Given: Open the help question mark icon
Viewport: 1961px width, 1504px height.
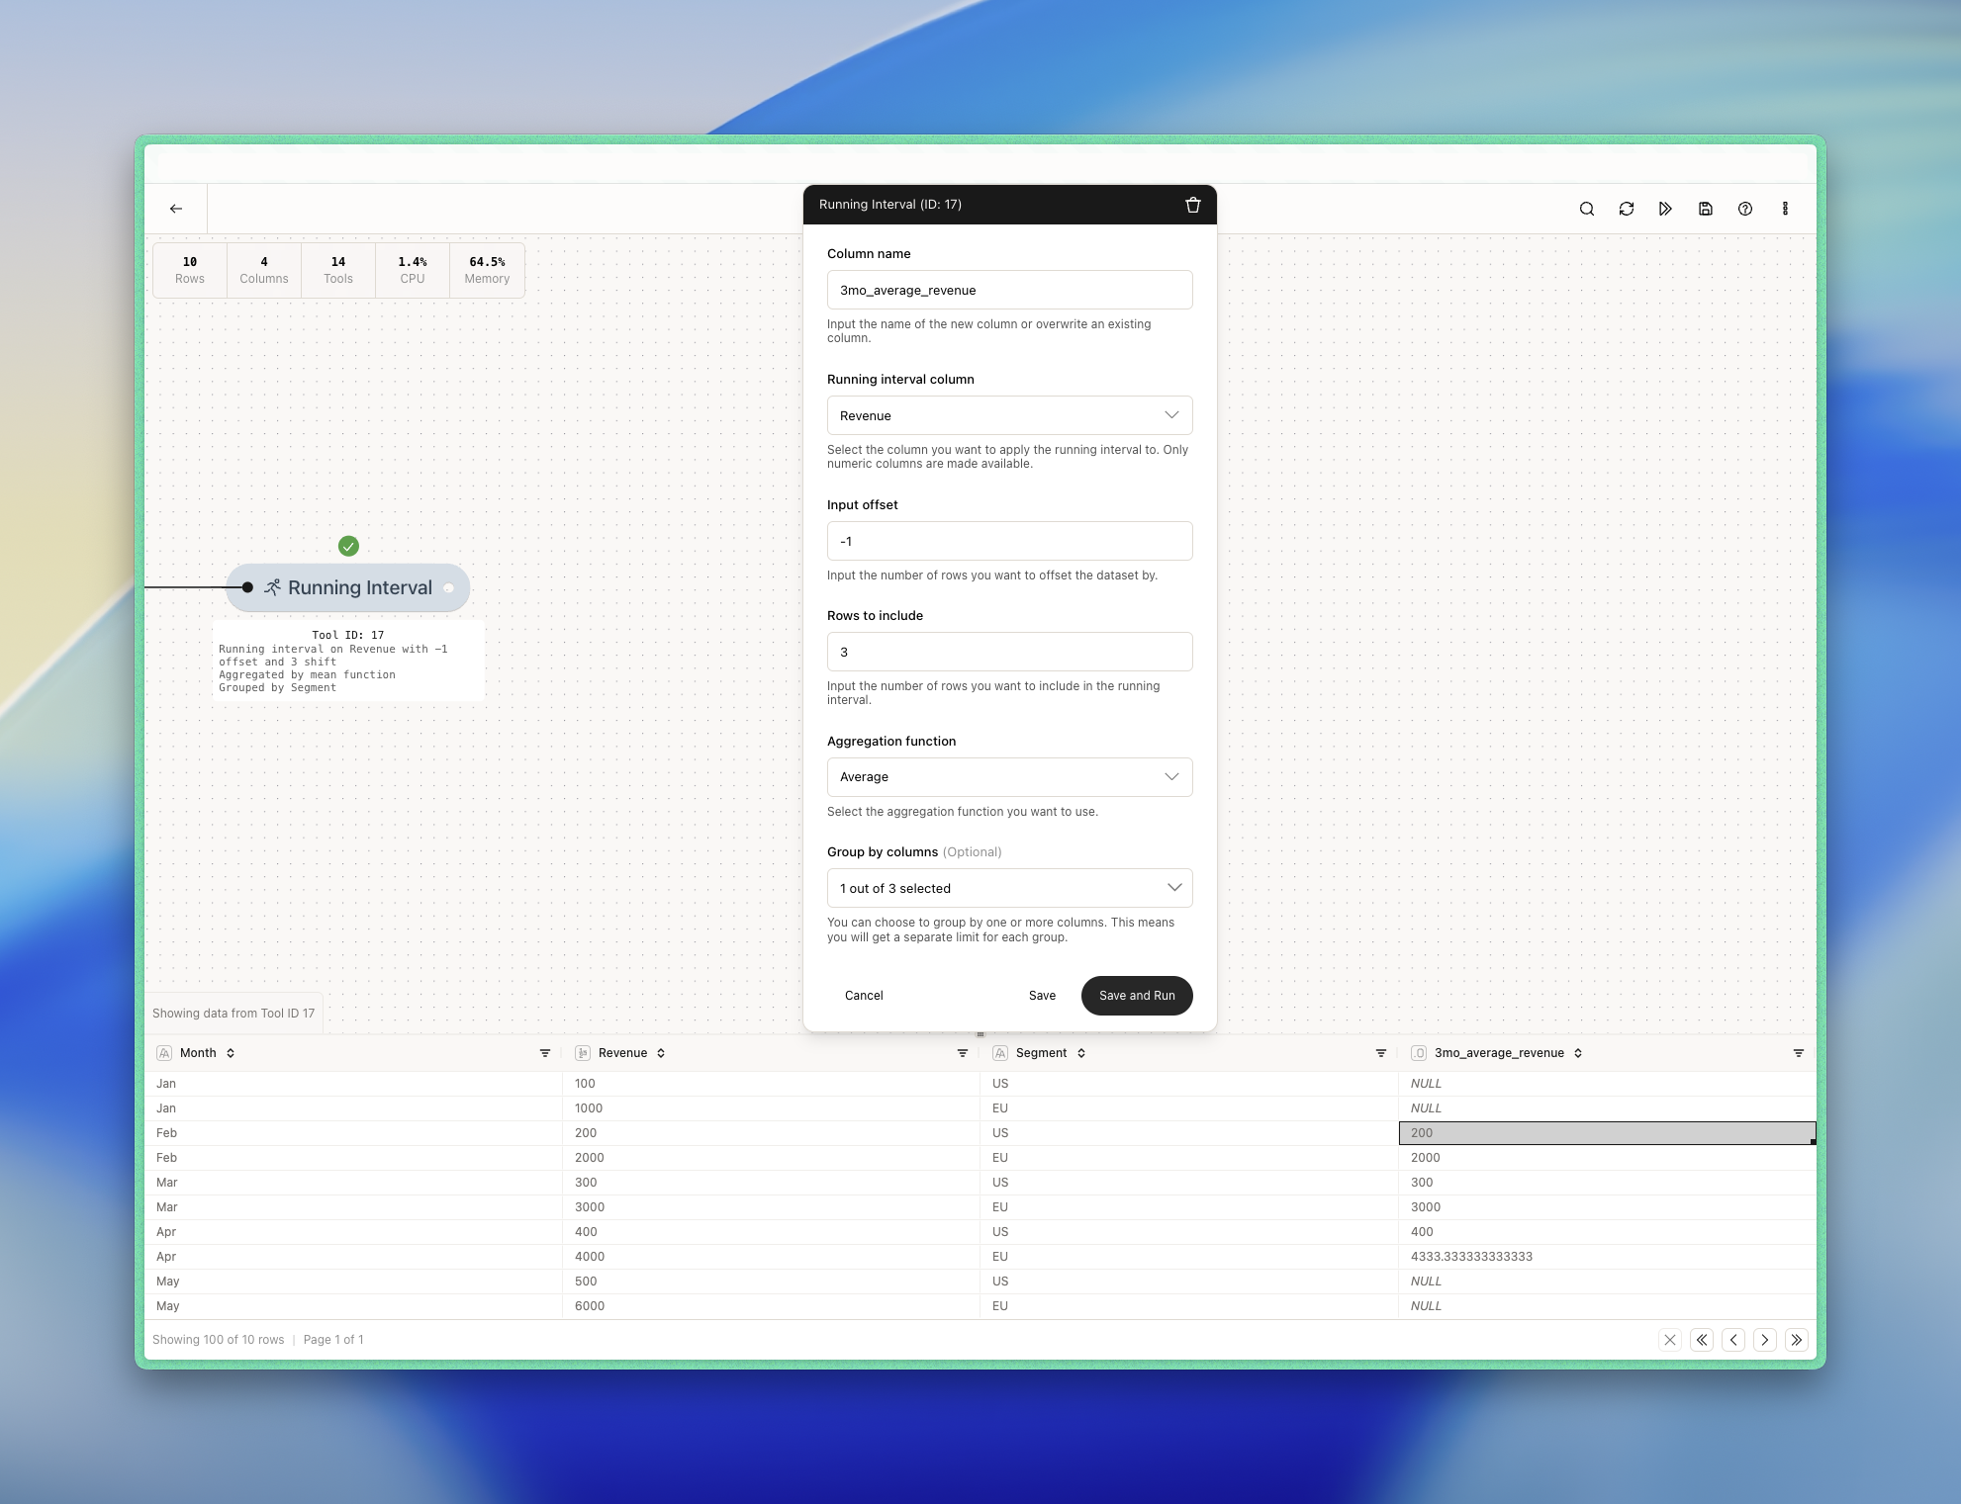Looking at the screenshot, I should [1745, 209].
